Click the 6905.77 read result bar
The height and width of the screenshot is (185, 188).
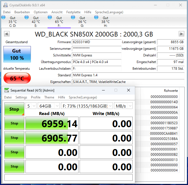click(52, 138)
